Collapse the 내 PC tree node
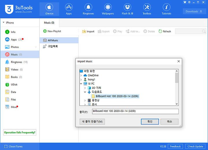This screenshot has width=208, height=150. coord(81,84)
